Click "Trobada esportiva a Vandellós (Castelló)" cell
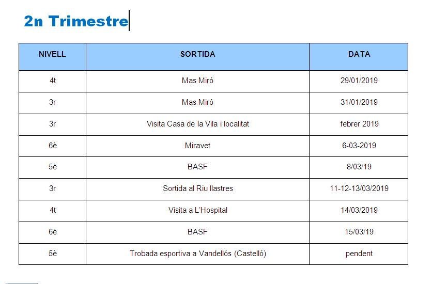Screen dimensions: 432x284 (197, 254)
